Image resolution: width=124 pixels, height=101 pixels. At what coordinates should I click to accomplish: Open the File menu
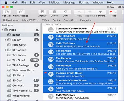[x=24, y=2]
